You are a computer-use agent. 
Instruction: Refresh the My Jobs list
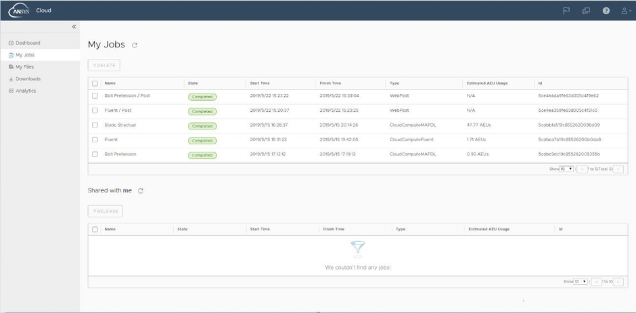point(135,45)
